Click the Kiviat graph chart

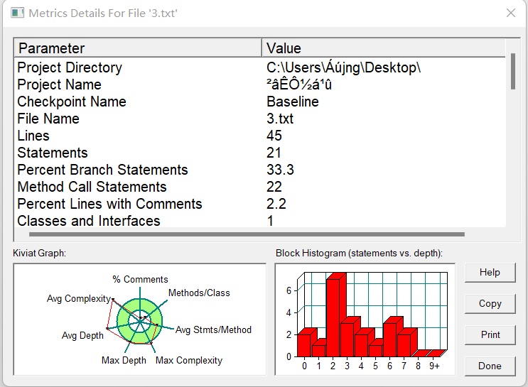tap(140, 320)
